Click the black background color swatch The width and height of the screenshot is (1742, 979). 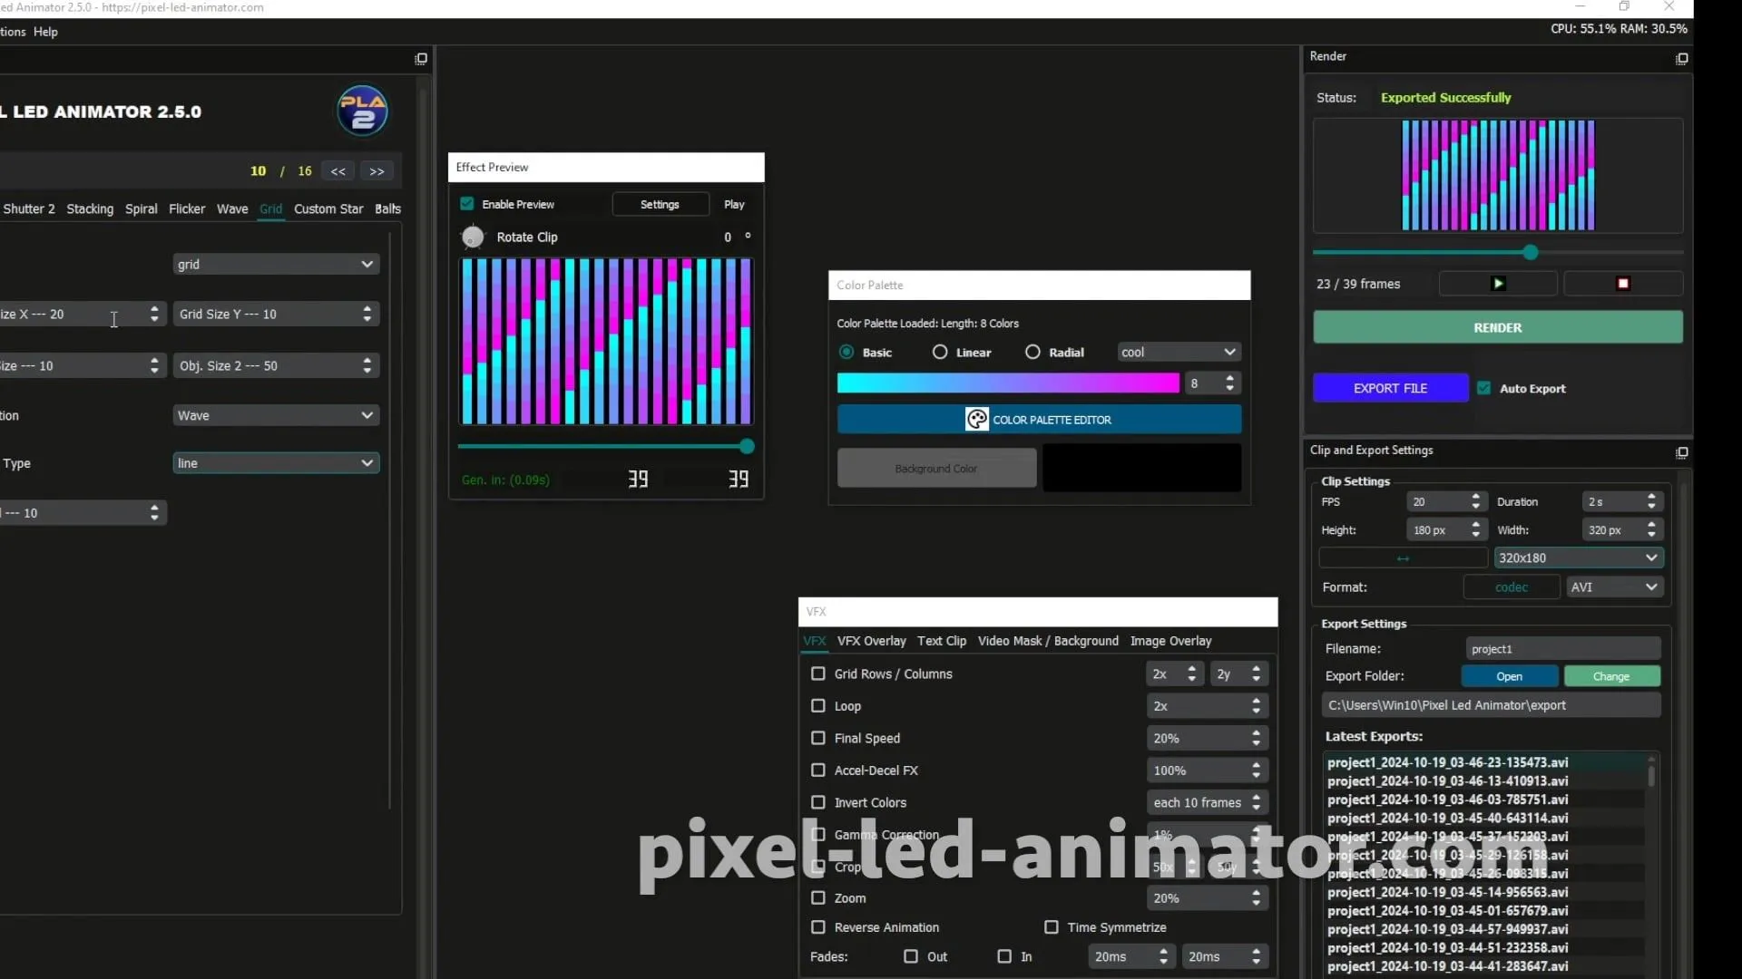tap(1142, 468)
